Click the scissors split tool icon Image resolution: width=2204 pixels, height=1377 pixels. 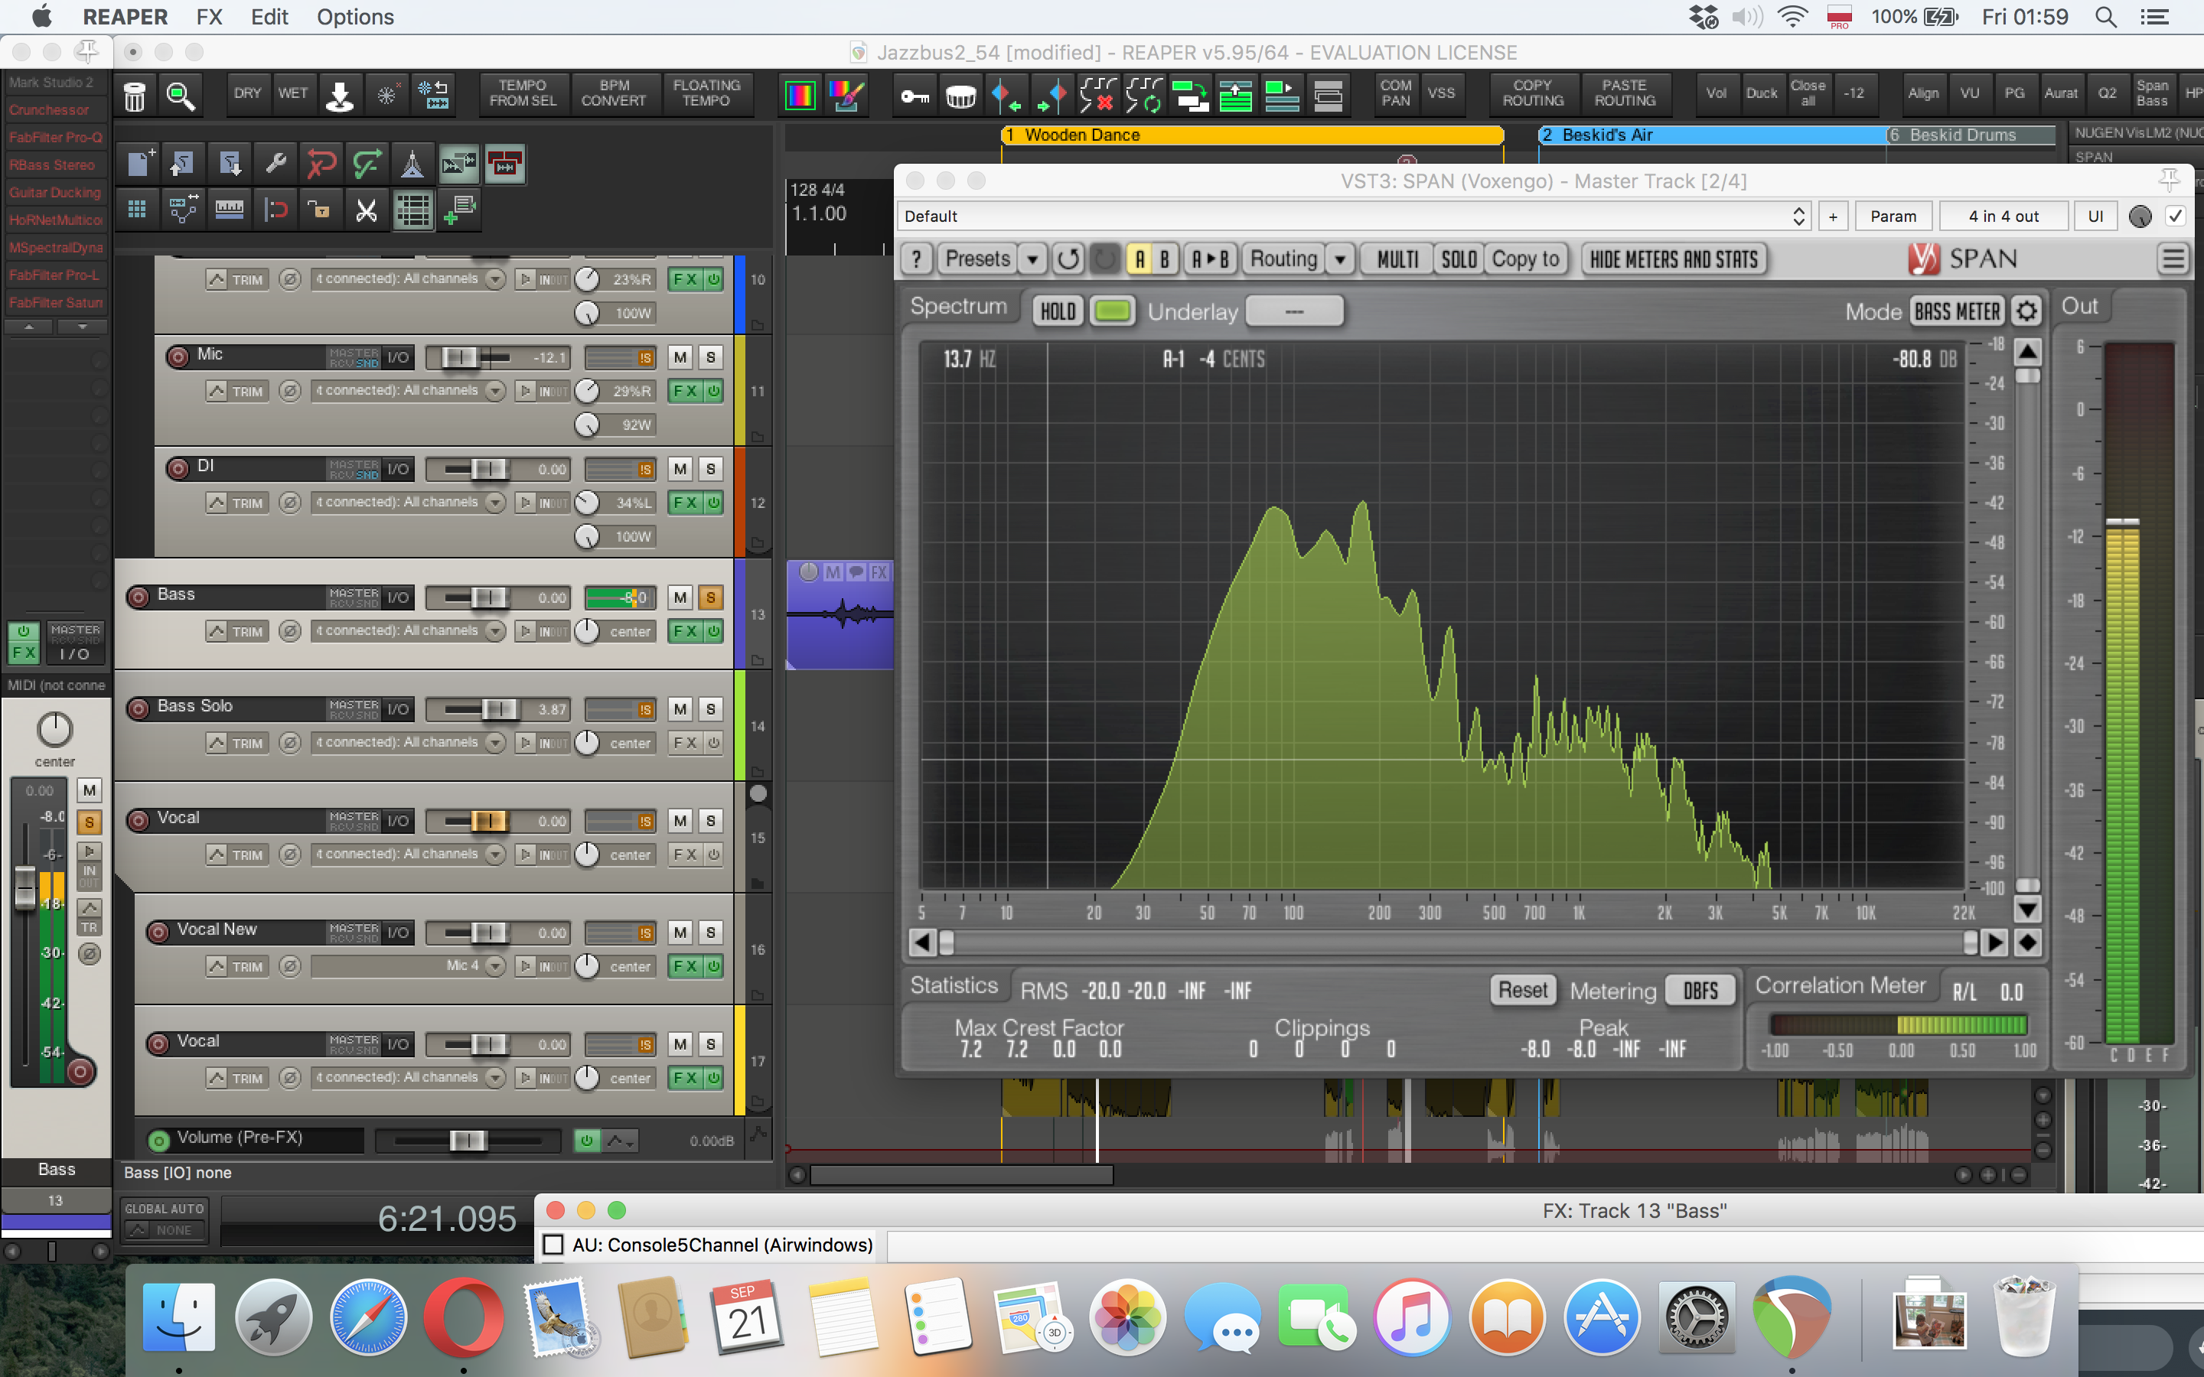click(x=366, y=210)
